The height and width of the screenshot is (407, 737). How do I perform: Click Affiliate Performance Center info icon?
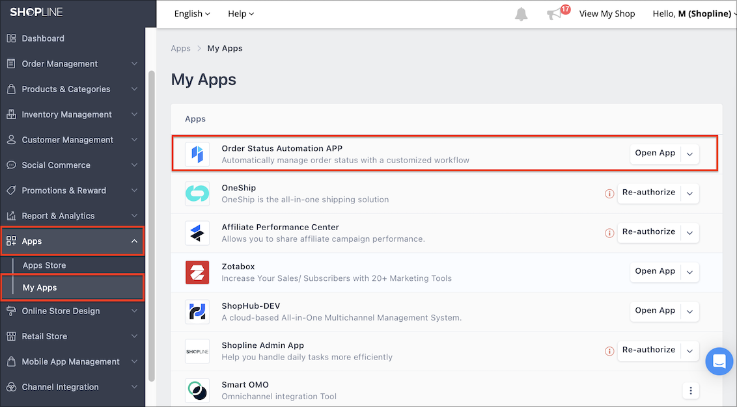pyautogui.click(x=609, y=233)
